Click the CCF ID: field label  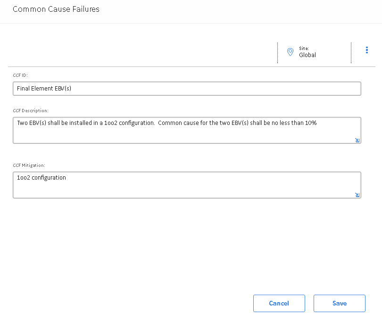point(20,75)
